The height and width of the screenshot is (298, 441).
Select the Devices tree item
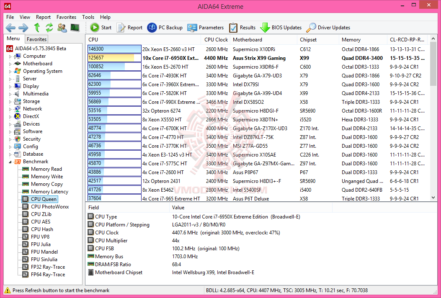click(27, 124)
